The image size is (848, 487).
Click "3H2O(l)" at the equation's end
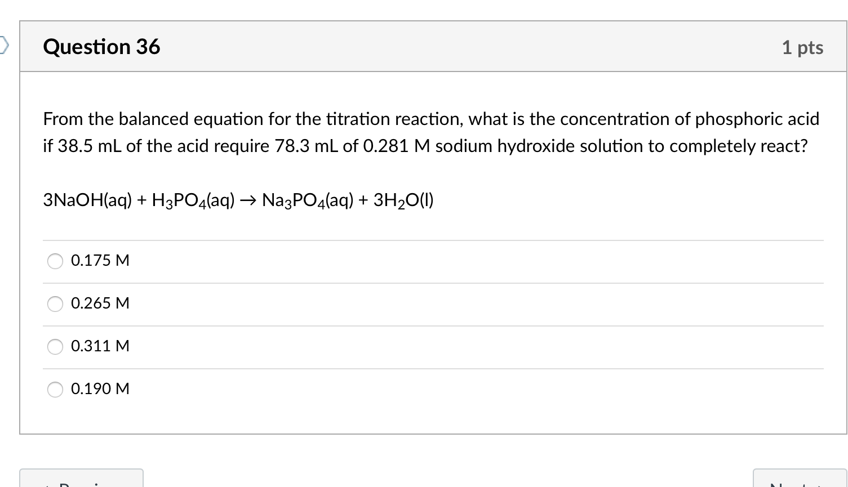pos(403,200)
